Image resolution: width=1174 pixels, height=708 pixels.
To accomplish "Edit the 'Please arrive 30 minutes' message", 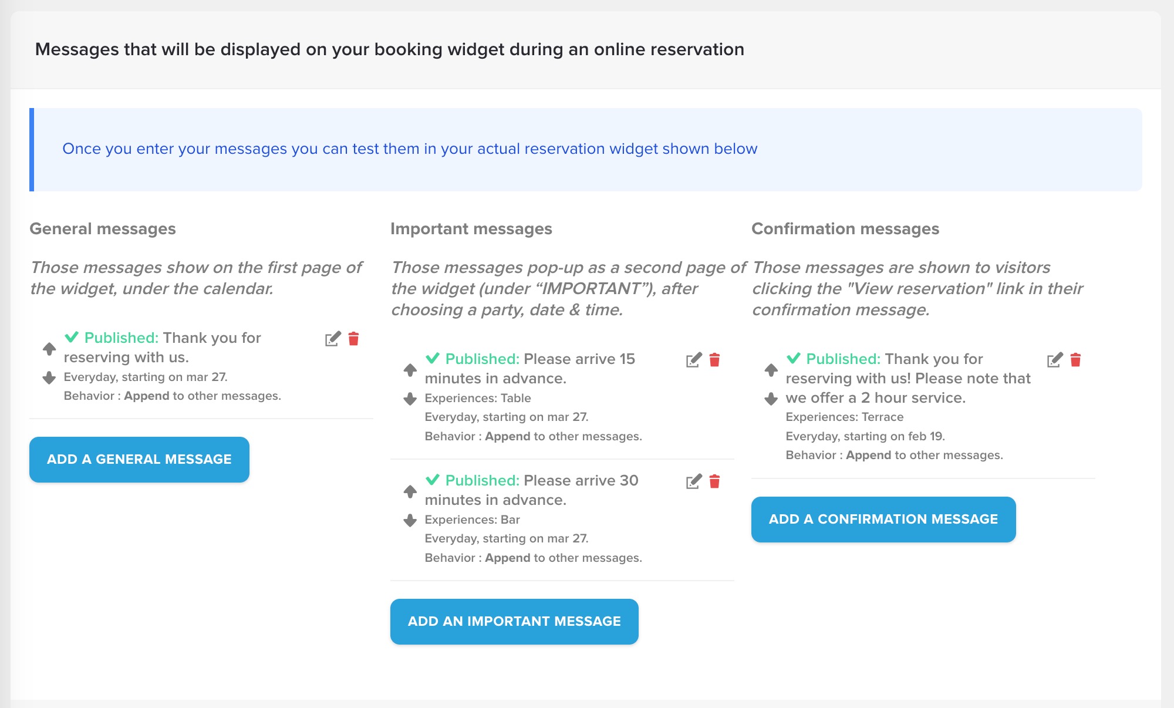I will (x=693, y=482).
